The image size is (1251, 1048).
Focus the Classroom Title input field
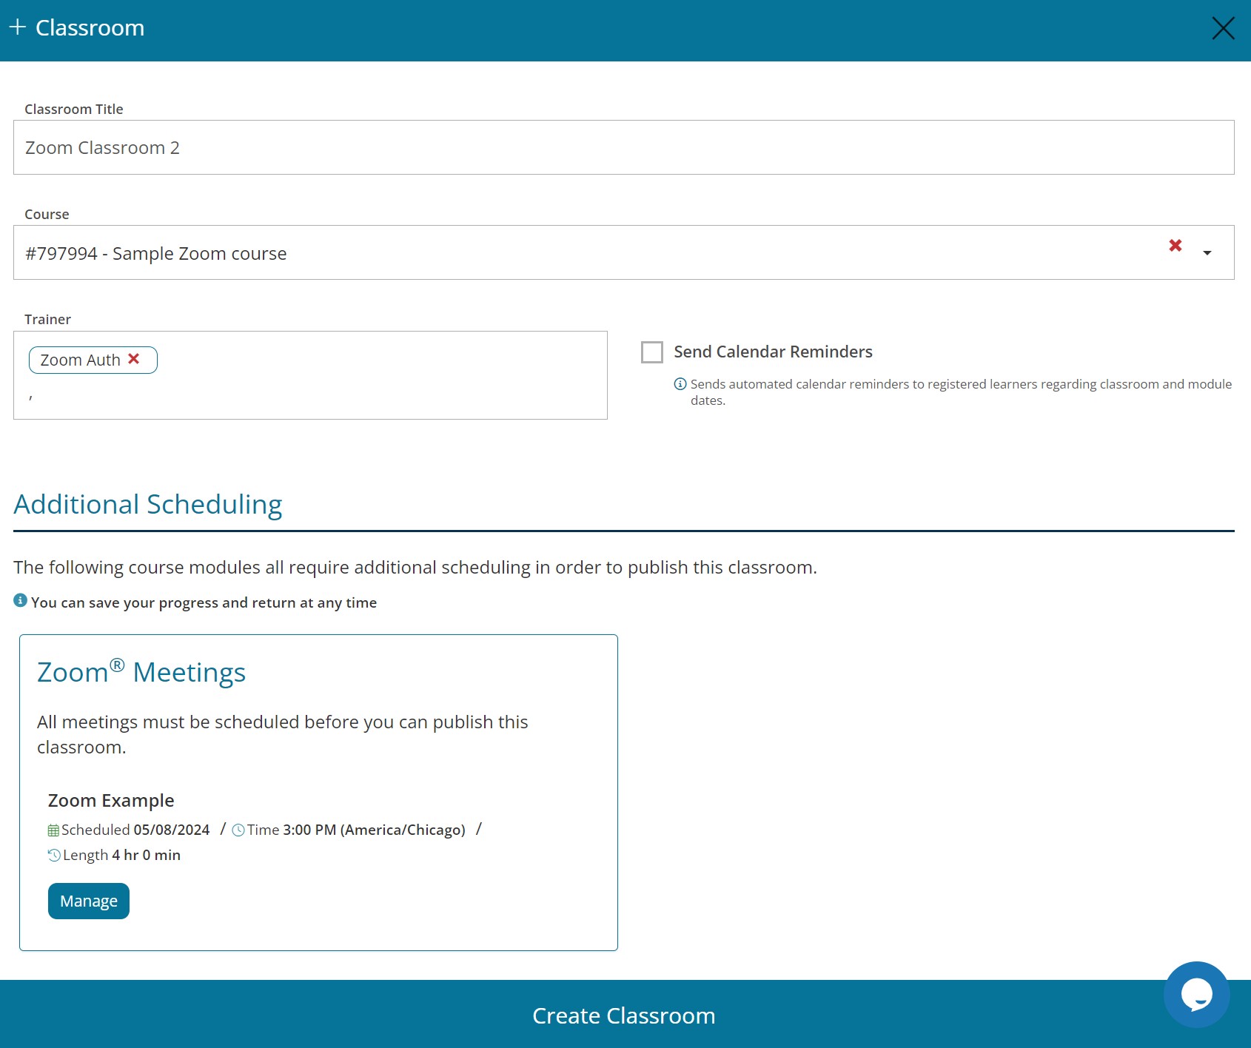tap(623, 148)
